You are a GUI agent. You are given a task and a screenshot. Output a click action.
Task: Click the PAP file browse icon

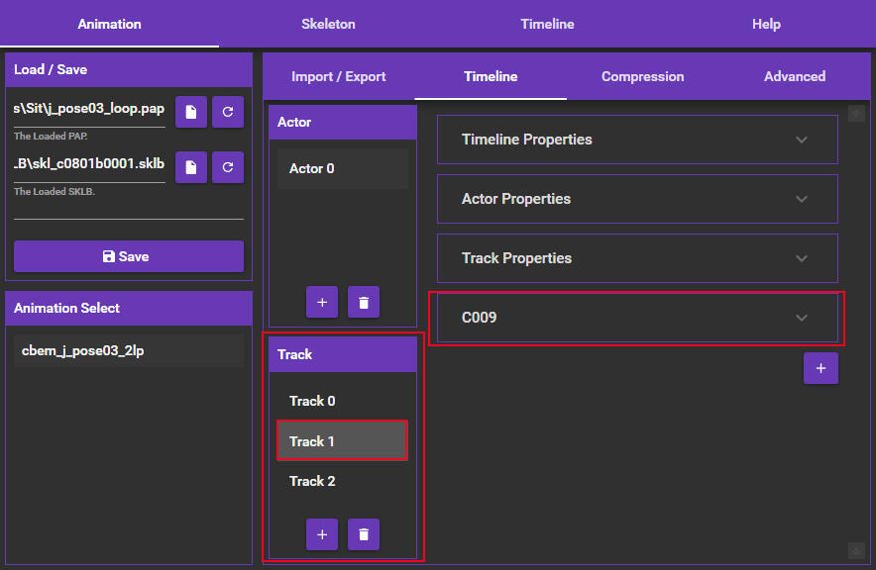190,113
